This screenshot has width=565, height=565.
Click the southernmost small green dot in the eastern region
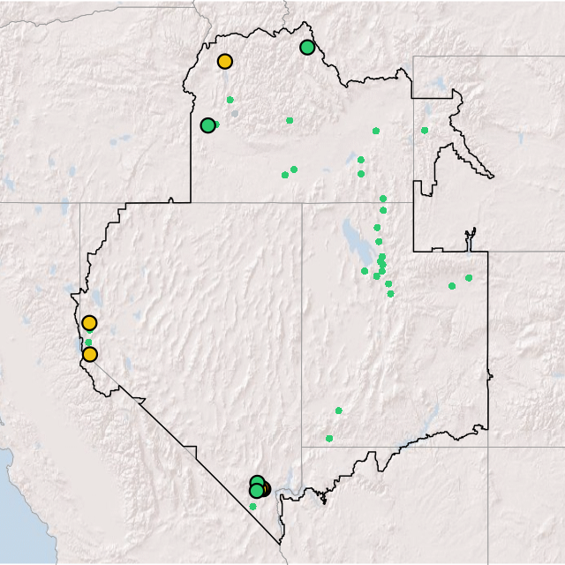click(329, 439)
